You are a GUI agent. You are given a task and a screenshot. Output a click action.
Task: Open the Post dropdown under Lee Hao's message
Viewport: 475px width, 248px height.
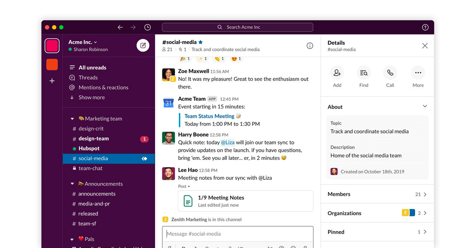(184, 186)
